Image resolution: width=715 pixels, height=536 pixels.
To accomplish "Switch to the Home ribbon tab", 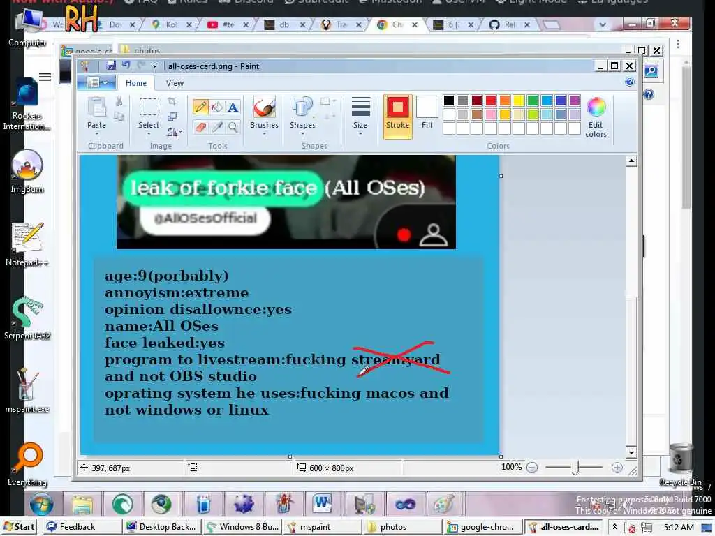I will [x=136, y=83].
